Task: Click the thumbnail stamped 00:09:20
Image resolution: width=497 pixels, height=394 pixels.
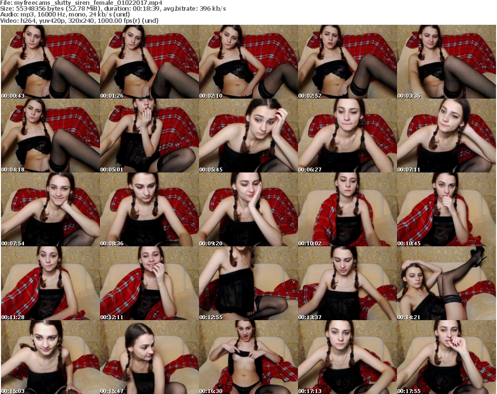Action: pyautogui.click(x=248, y=209)
